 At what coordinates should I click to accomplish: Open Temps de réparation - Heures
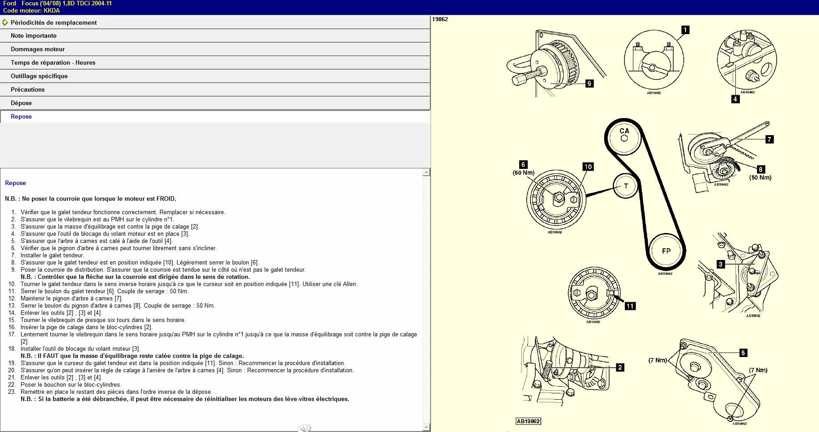[215, 63]
